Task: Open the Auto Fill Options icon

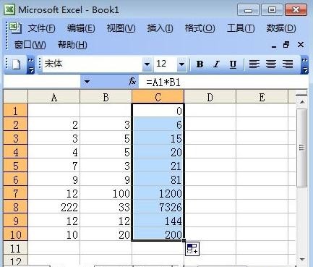Action: click(192, 249)
